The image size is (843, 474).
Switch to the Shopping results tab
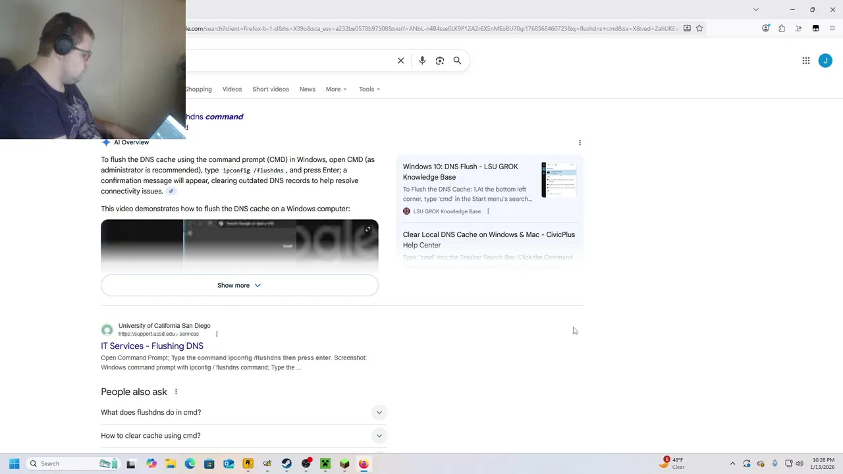198,89
